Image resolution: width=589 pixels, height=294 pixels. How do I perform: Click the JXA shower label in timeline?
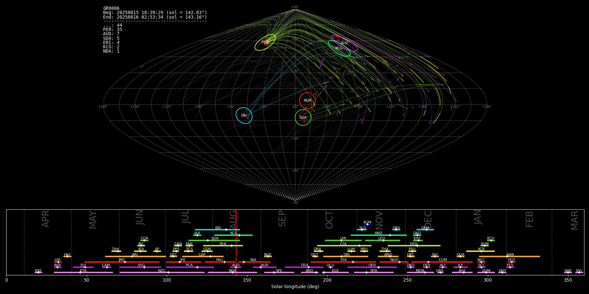pyautogui.click(x=197, y=233)
